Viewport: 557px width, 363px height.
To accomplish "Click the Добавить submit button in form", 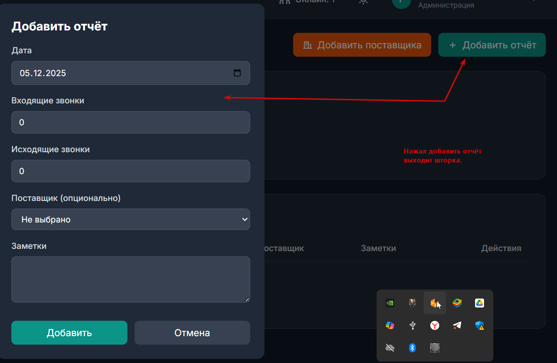I will coord(69,333).
